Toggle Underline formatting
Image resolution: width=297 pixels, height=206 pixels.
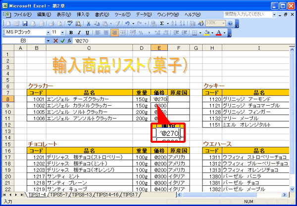87,33
